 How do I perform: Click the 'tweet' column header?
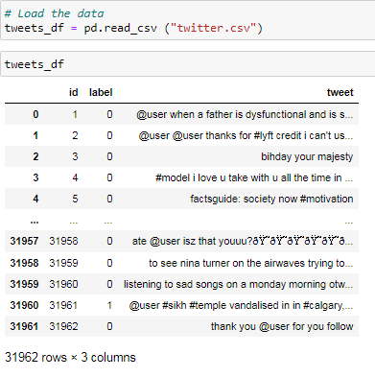click(340, 92)
